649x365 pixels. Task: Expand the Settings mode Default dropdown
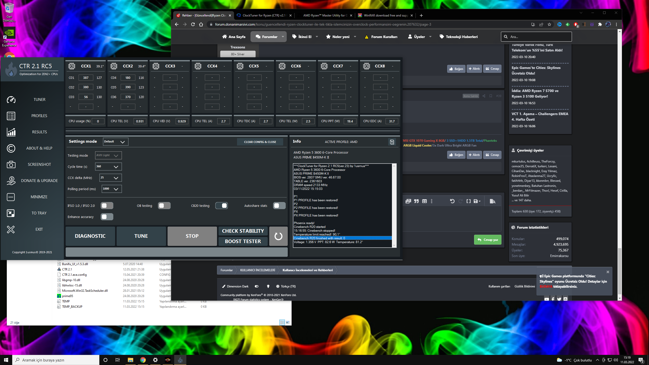116,142
